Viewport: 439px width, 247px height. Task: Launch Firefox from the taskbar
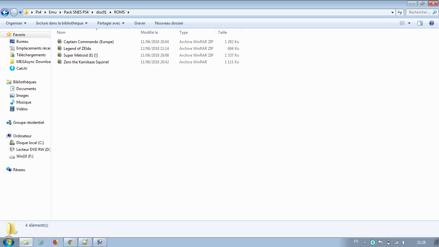coord(56,242)
